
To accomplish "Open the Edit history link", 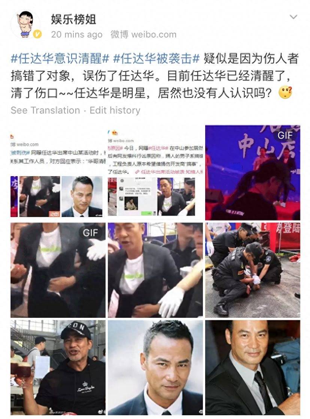I will 115,110.
